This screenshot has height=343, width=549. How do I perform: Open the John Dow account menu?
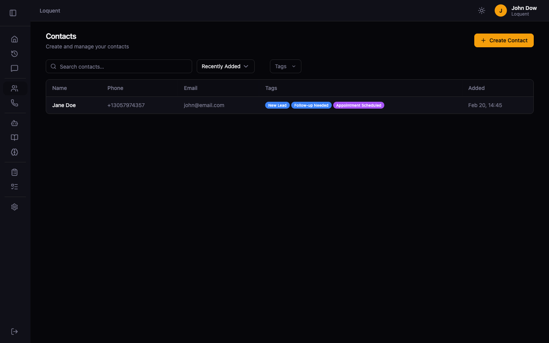(x=516, y=11)
